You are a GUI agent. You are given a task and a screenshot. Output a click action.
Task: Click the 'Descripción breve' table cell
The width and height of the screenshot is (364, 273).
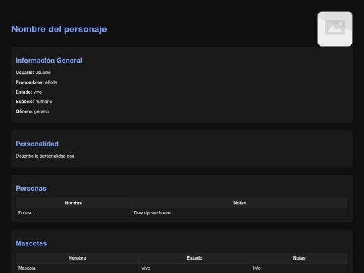[x=240, y=213]
